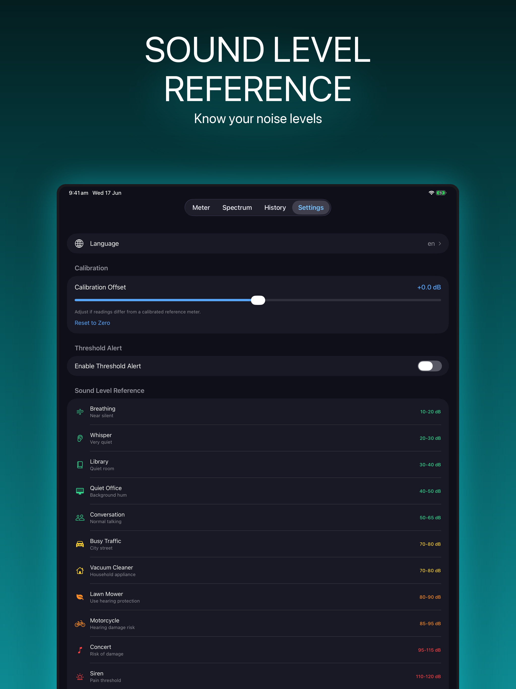Click the 50-65 dB value

pyautogui.click(x=430, y=518)
